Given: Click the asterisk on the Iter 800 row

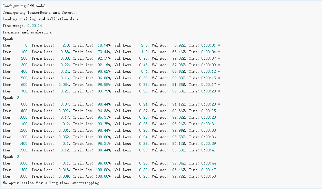Looking at the screenshot, I should [219, 104].
